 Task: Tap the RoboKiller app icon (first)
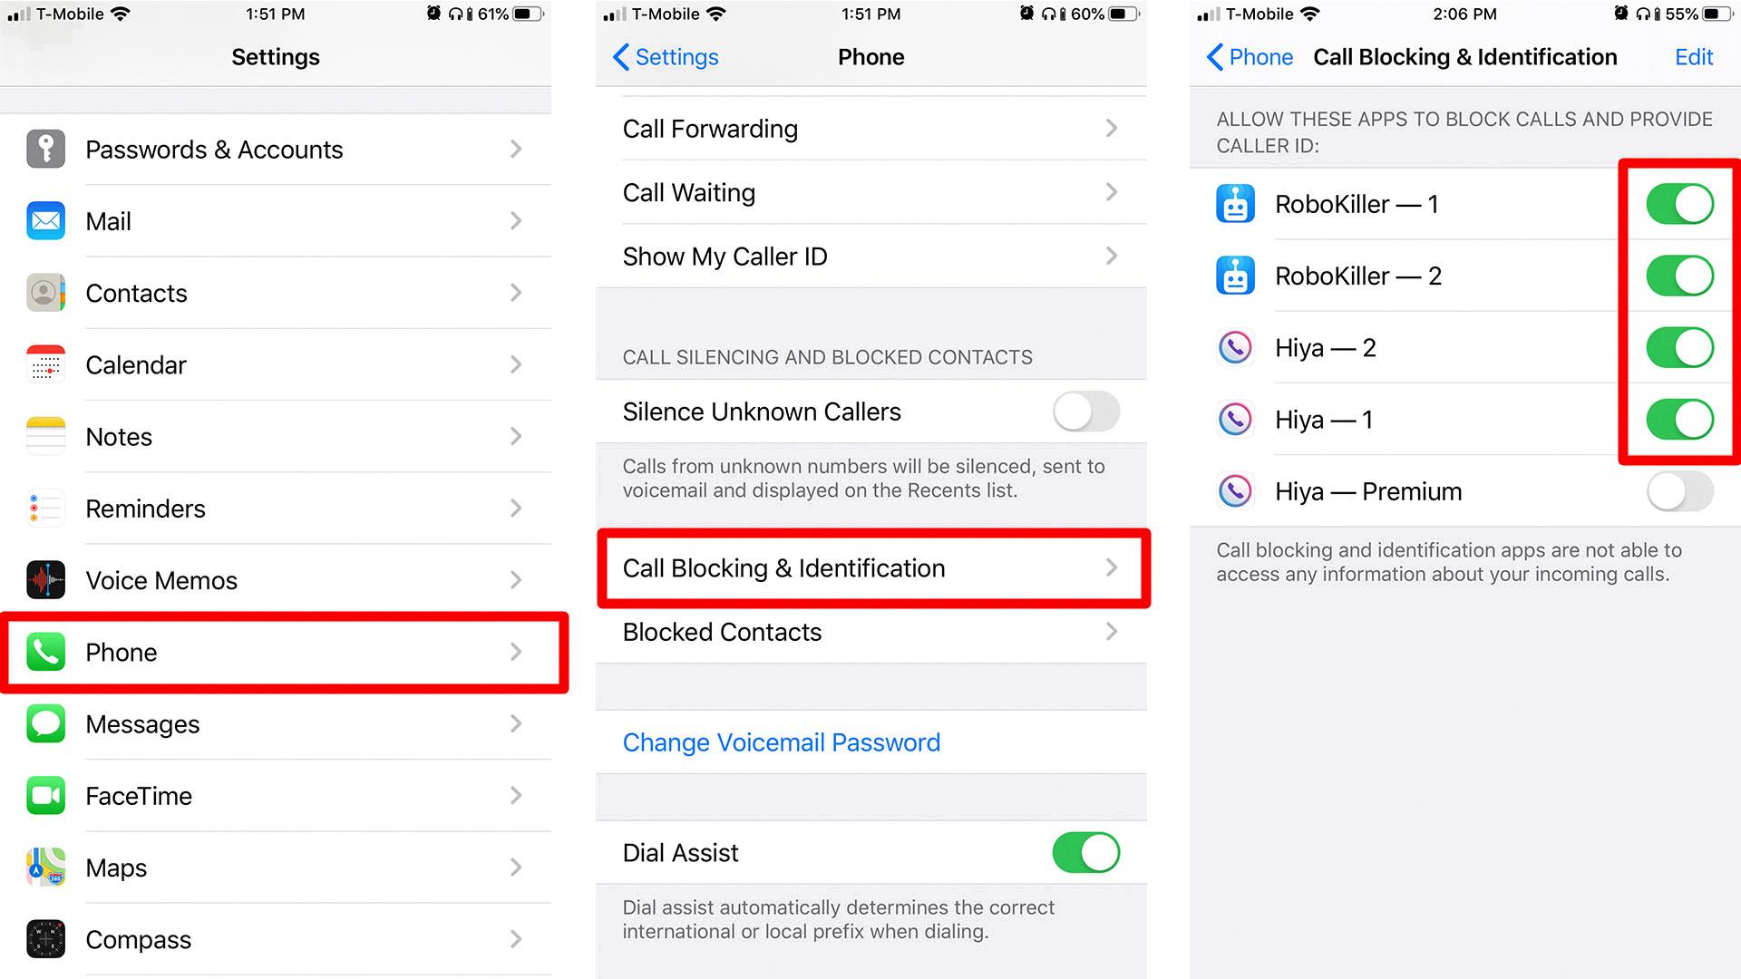pyautogui.click(x=1237, y=202)
